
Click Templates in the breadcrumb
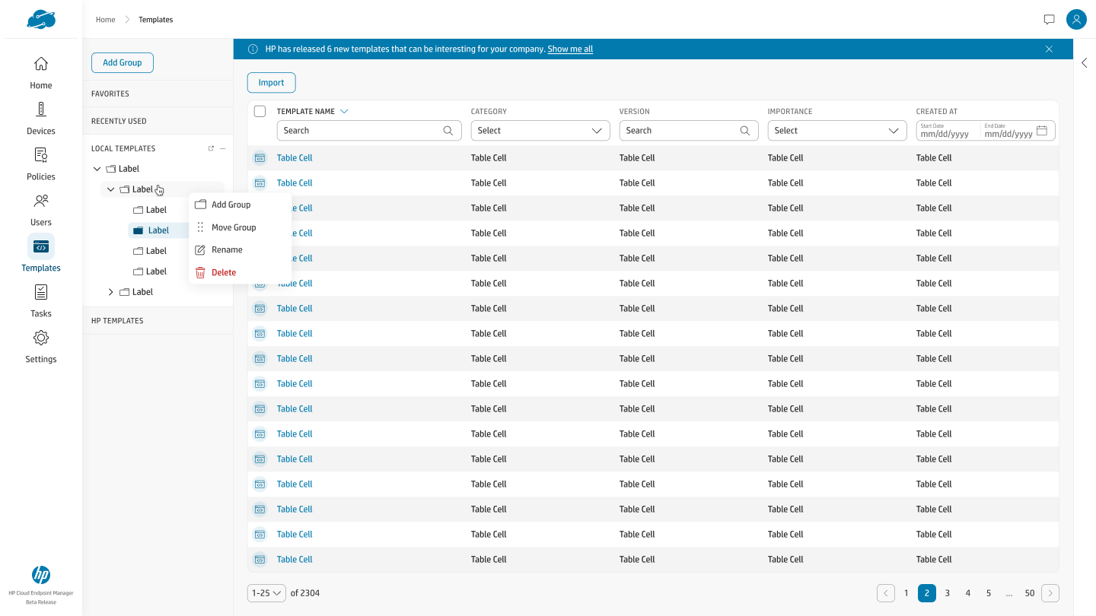click(x=155, y=20)
